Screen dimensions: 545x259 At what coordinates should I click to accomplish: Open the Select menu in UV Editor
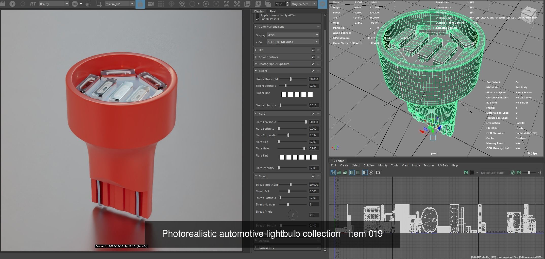[x=356, y=165]
